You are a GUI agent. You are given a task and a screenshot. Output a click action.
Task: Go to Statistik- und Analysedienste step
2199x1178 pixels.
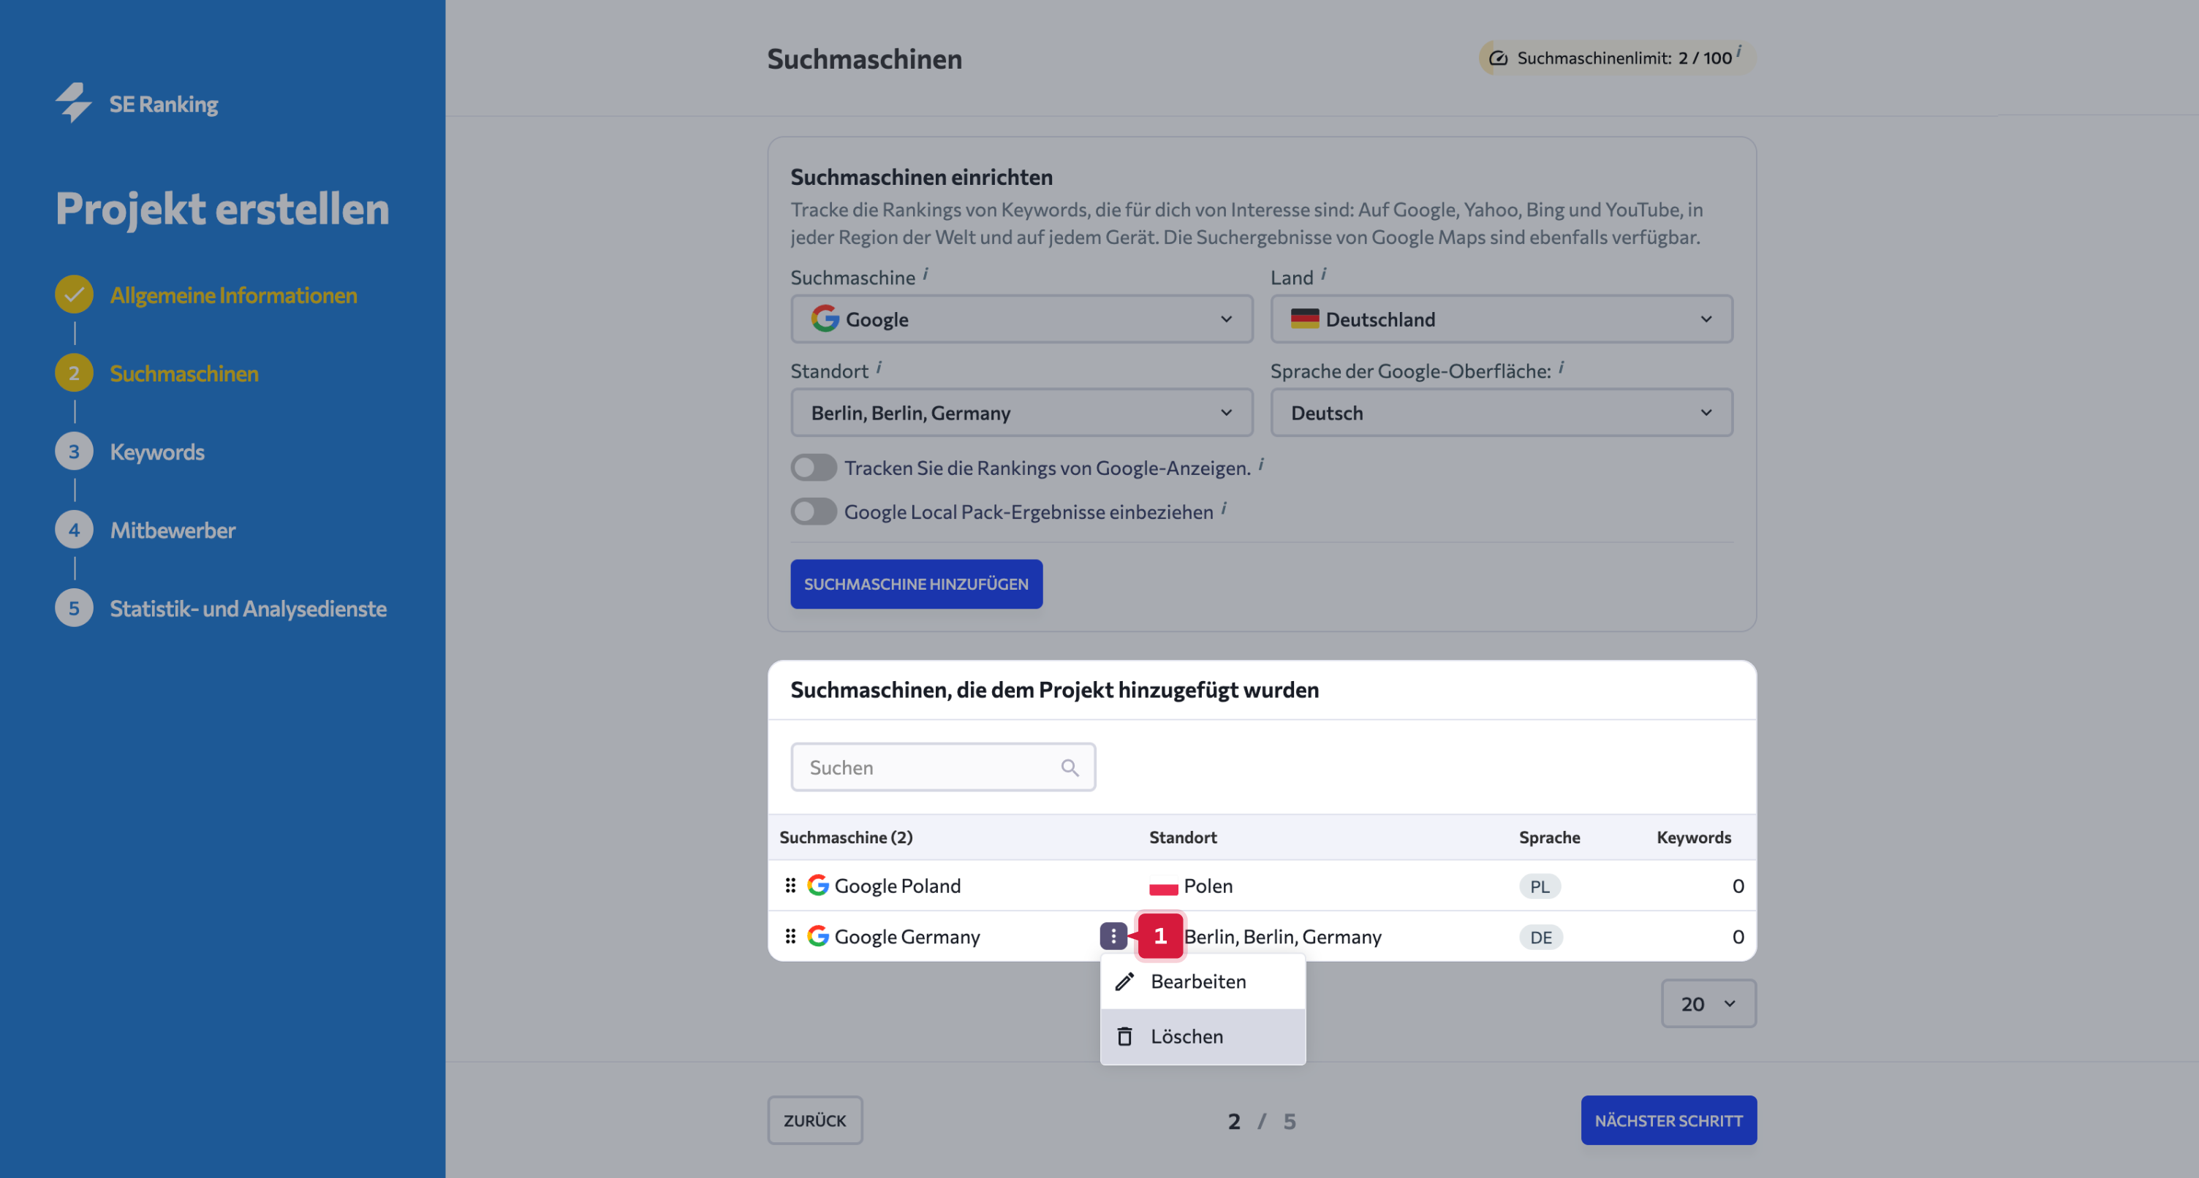(x=248, y=609)
